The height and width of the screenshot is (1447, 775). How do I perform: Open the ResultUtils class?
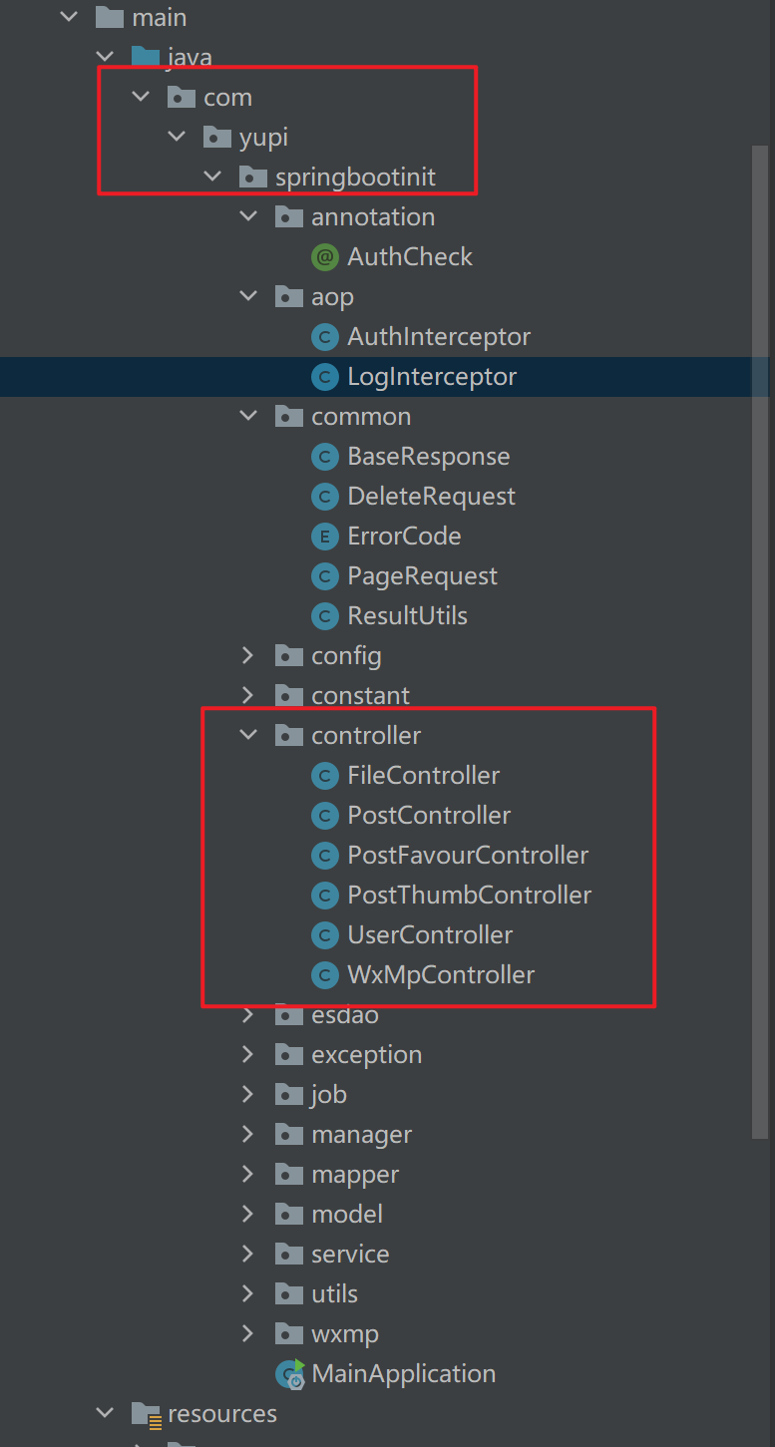click(x=407, y=616)
